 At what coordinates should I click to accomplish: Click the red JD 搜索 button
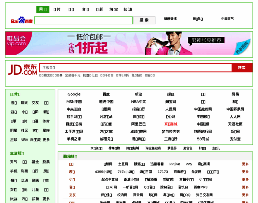click(242, 68)
